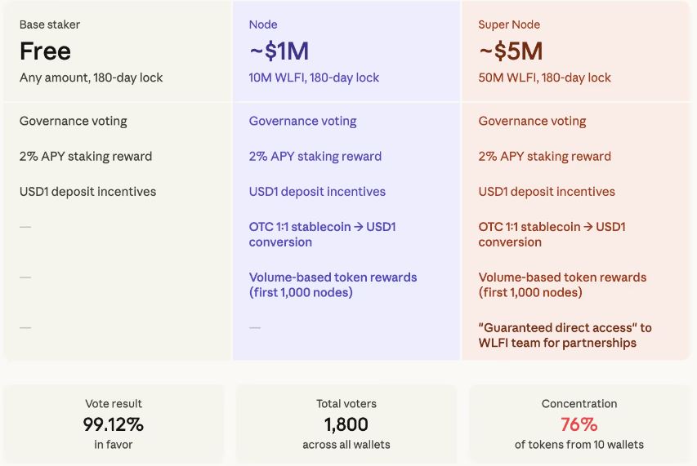Click the "Guaranteed direct access" feature text
The image size is (697, 466).
coord(565,335)
